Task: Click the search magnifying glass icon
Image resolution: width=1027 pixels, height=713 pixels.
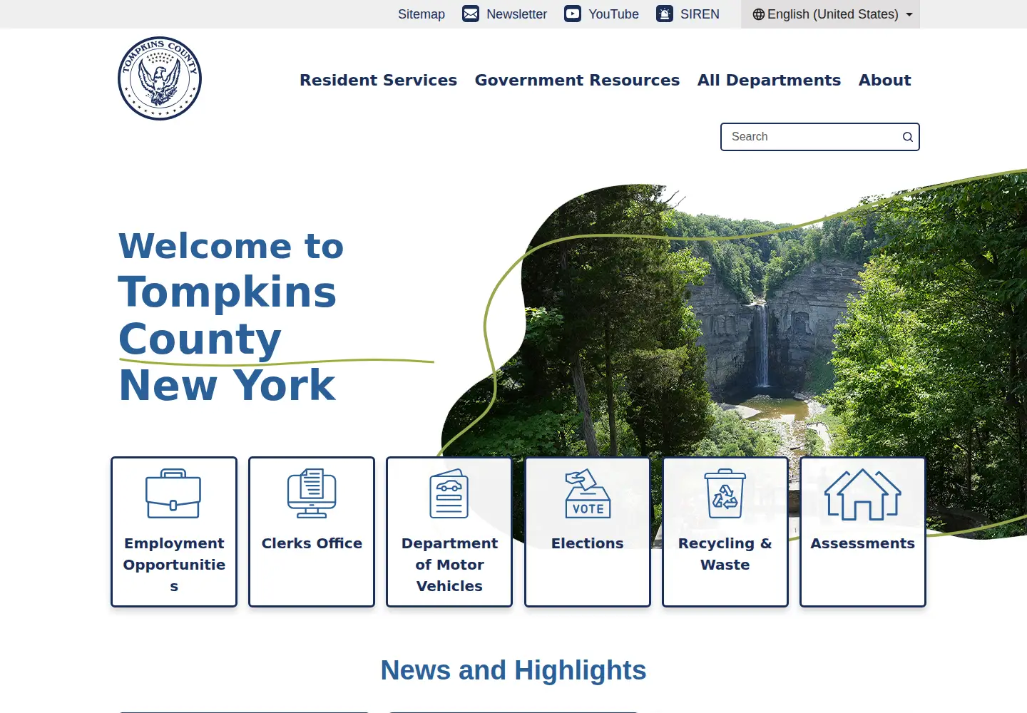Action: [x=908, y=137]
